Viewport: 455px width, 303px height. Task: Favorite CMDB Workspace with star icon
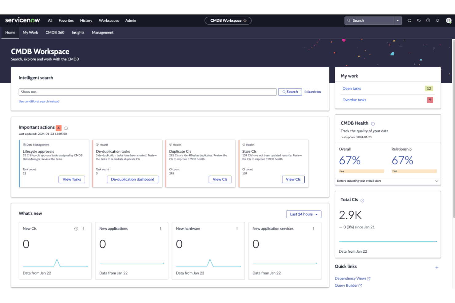pyautogui.click(x=245, y=21)
